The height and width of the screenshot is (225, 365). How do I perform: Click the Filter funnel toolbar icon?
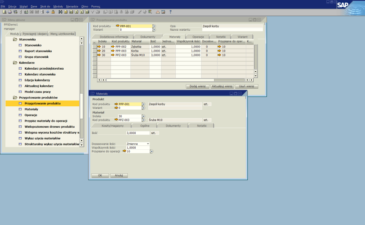point(93,12)
